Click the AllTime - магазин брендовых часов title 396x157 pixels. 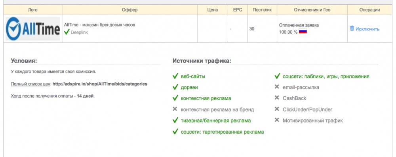pyautogui.click(x=99, y=25)
